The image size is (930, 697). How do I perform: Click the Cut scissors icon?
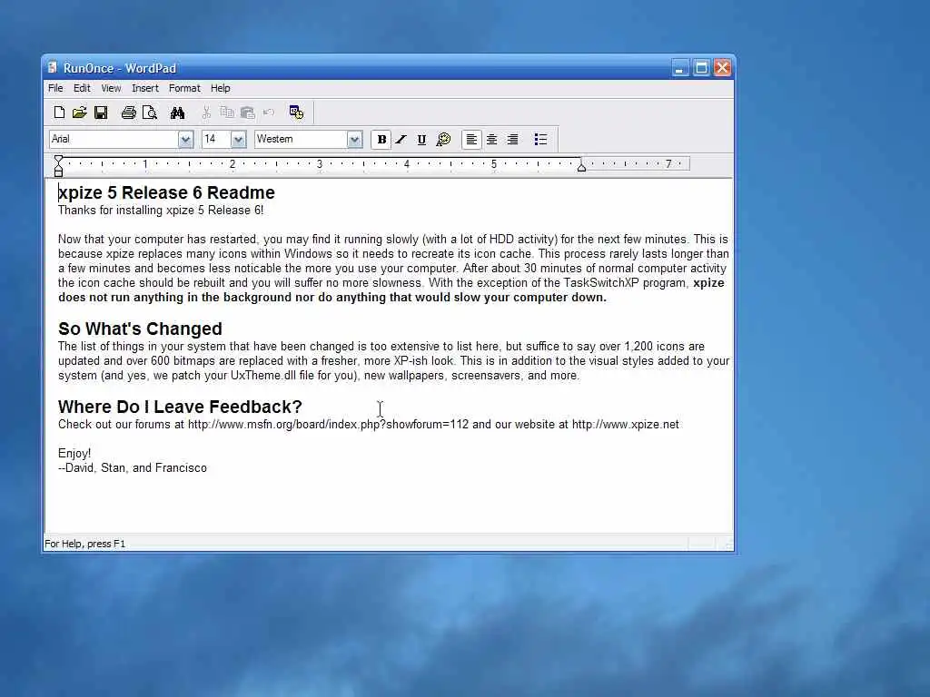point(206,113)
